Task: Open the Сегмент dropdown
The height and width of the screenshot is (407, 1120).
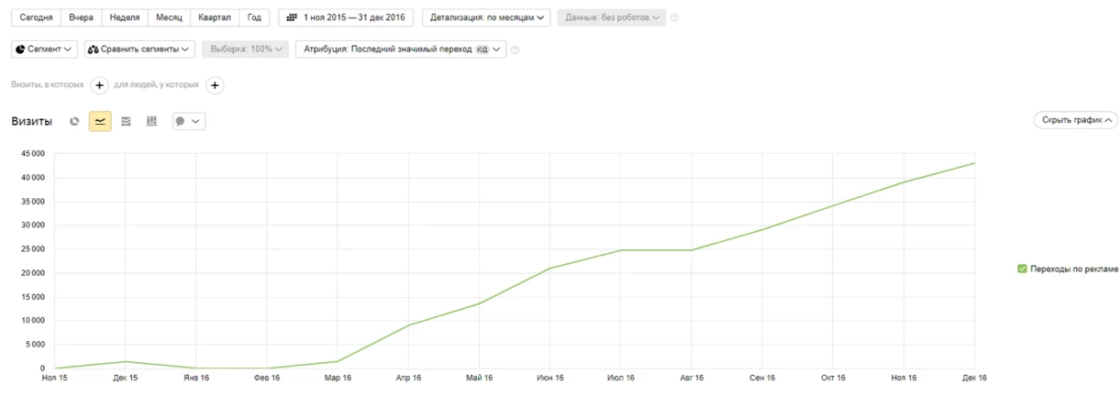Action: [x=45, y=49]
